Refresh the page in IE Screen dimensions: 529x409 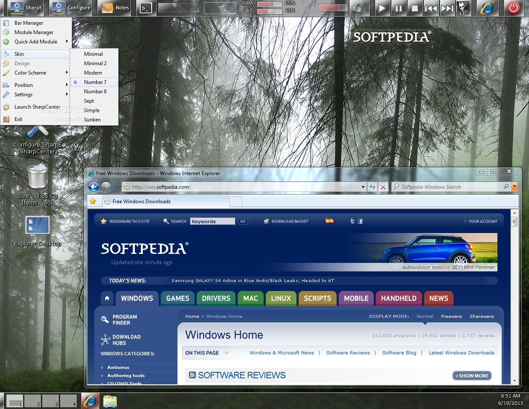click(x=372, y=187)
